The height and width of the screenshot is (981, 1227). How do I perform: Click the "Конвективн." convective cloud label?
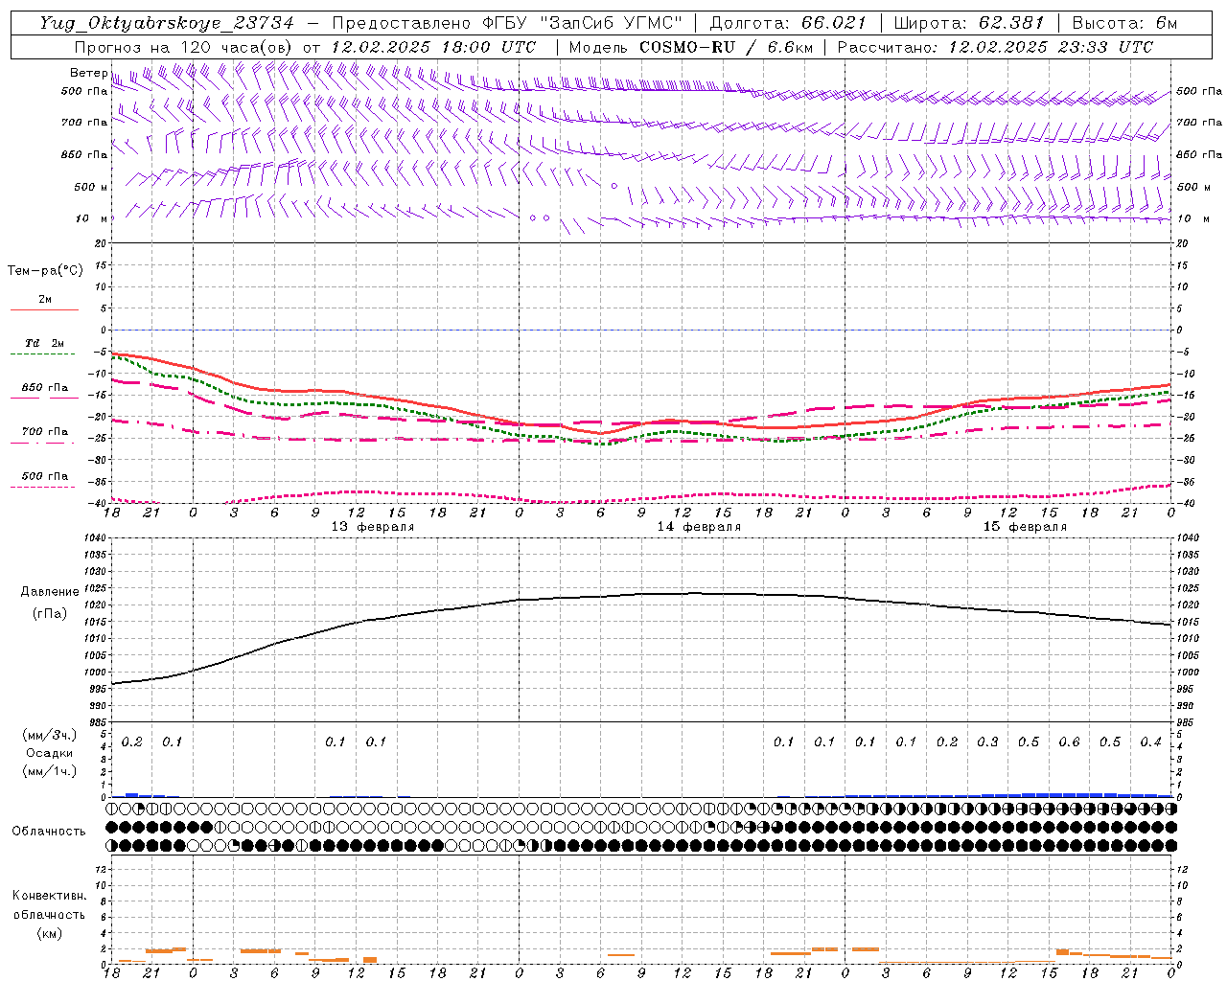coord(49,896)
